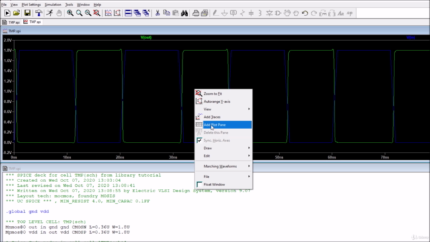
Task: Click the Undo arrow toolbar icon
Action: pyautogui.click(x=305, y=13)
